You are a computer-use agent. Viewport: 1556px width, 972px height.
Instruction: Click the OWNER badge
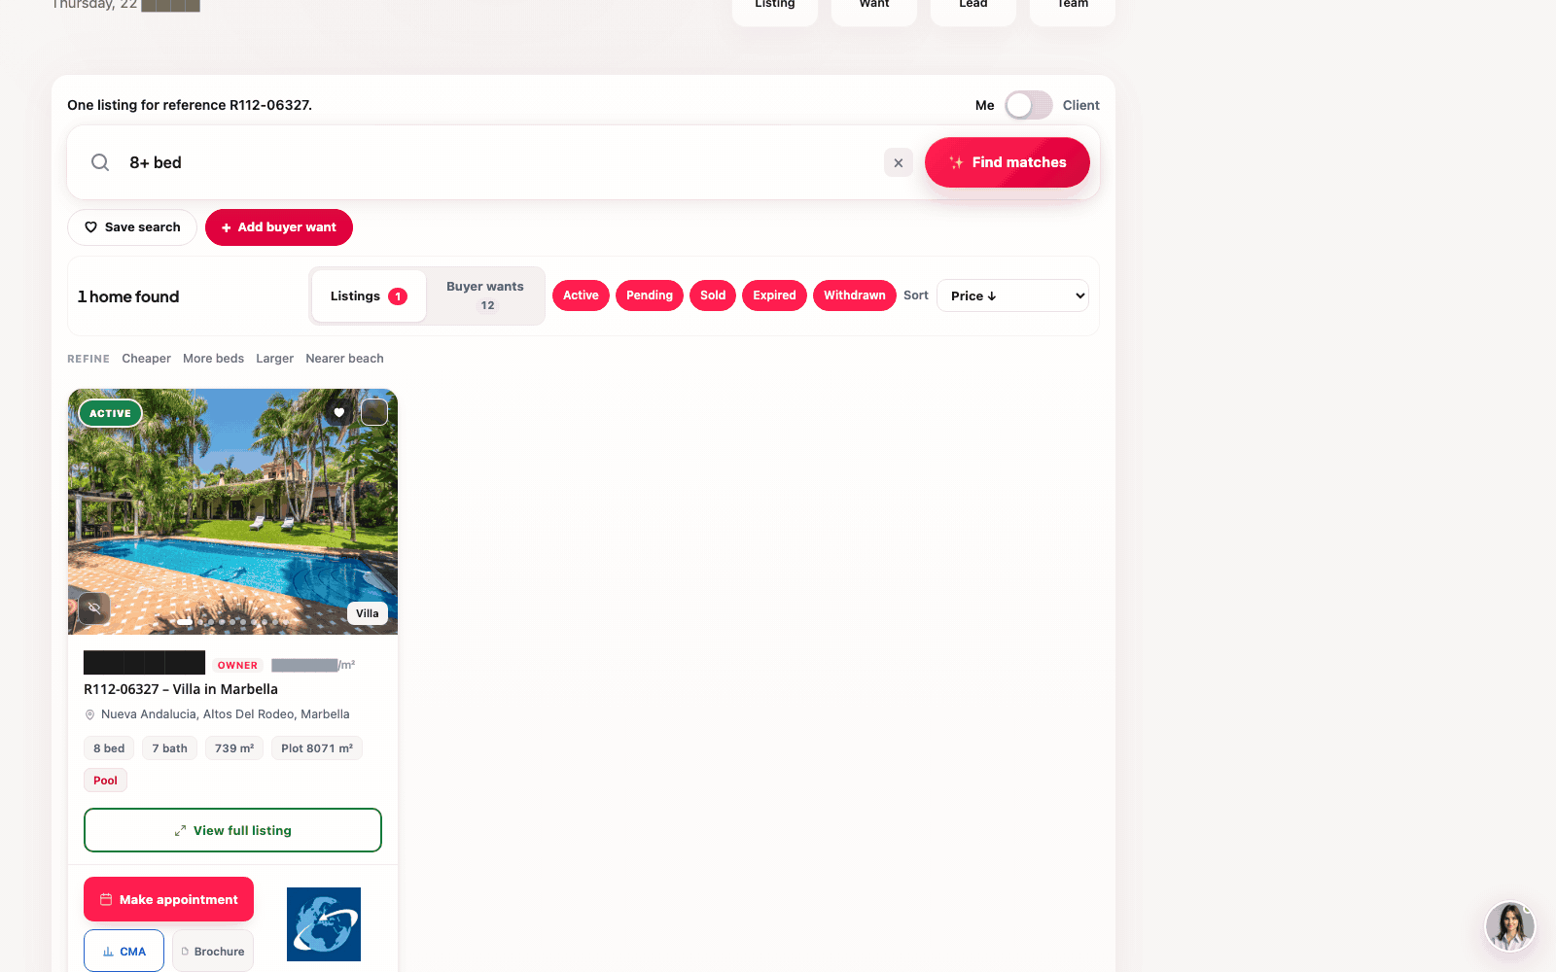click(237, 666)
